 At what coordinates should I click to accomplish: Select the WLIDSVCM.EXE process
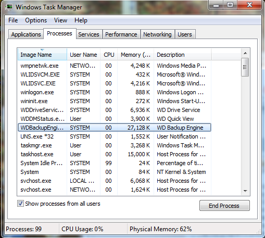coord(115,74)
